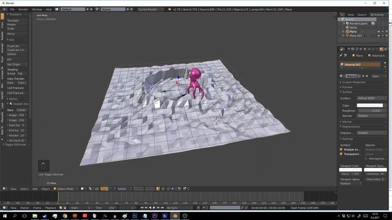
Task: Click the jump to first frame button
Action: click(142, 208)
